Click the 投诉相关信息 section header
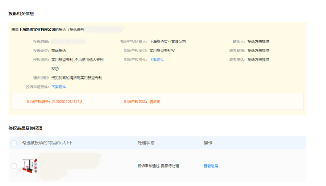 20,14
